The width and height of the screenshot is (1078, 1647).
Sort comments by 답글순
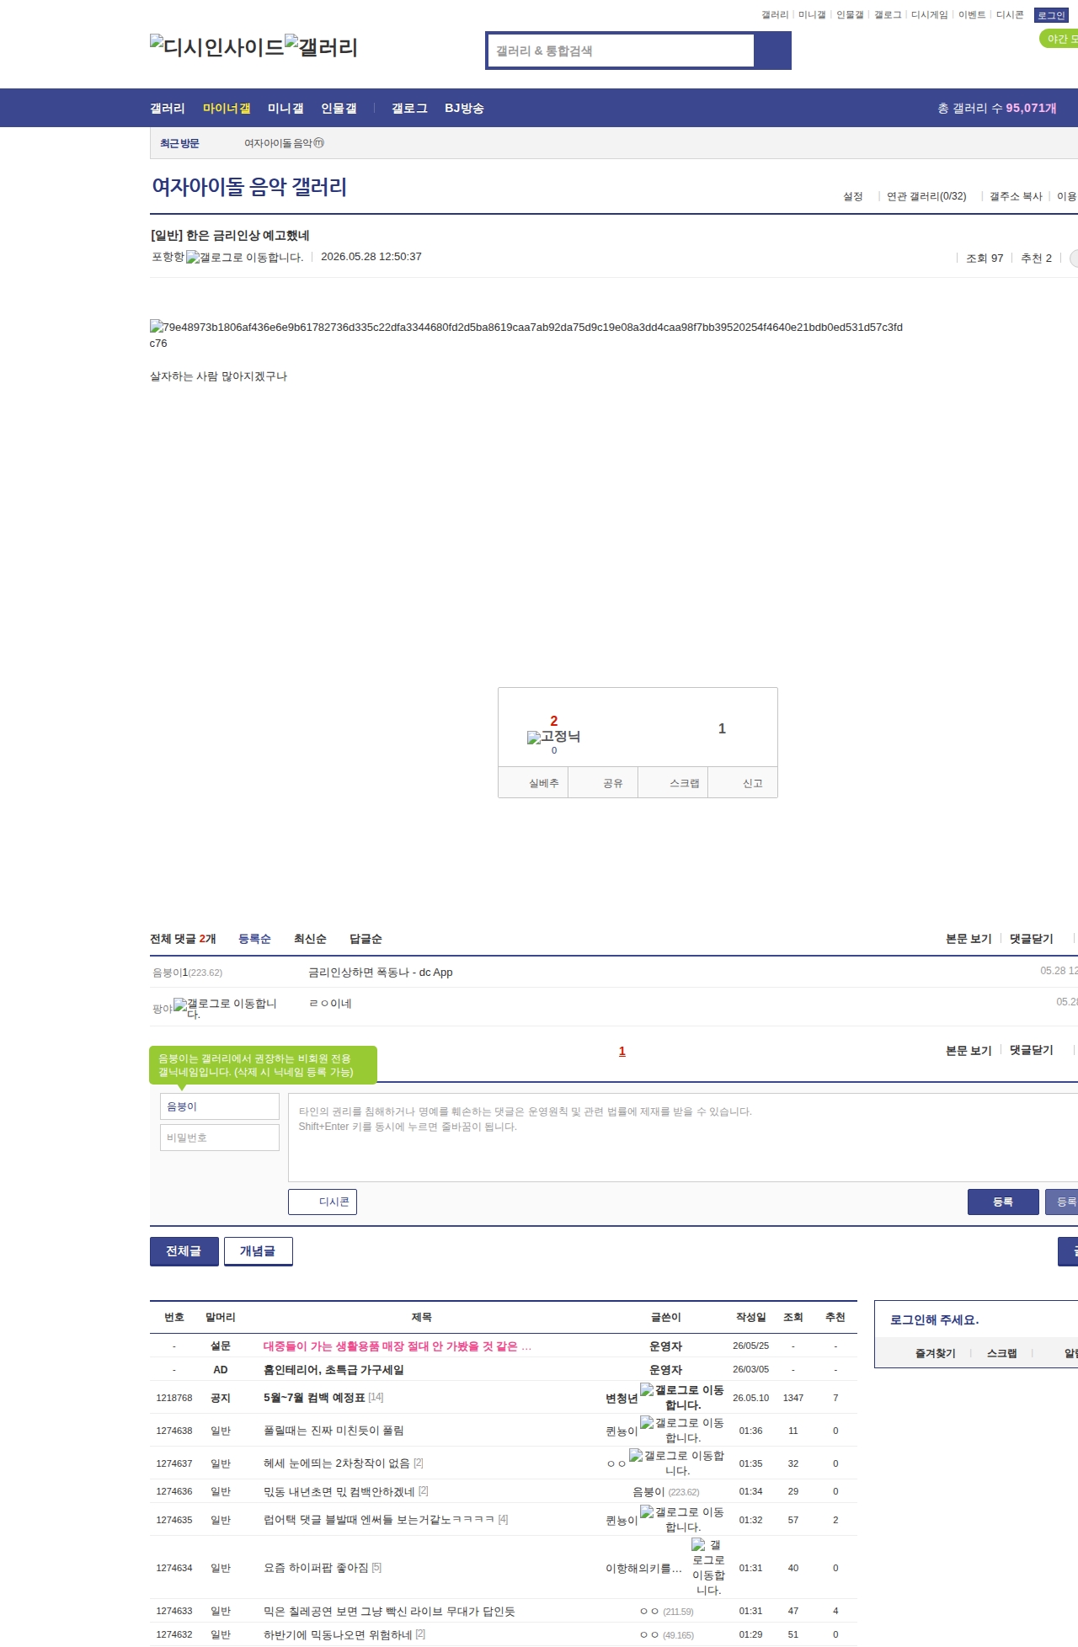(x=366, y=939)
